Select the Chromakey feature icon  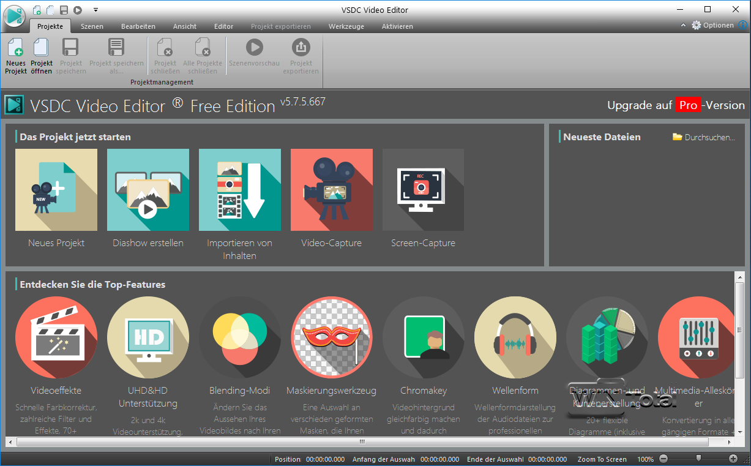click(x=423, y=337)
